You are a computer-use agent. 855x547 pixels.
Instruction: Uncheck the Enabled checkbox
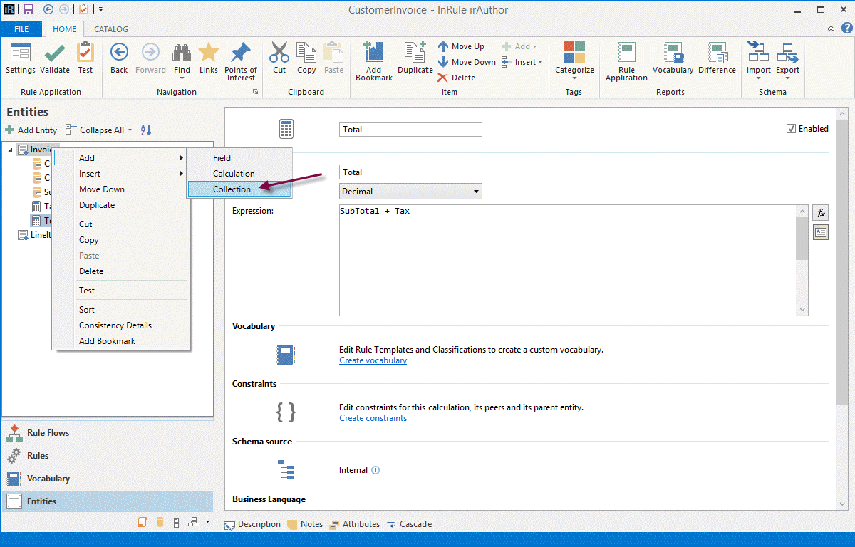[791, 129]
